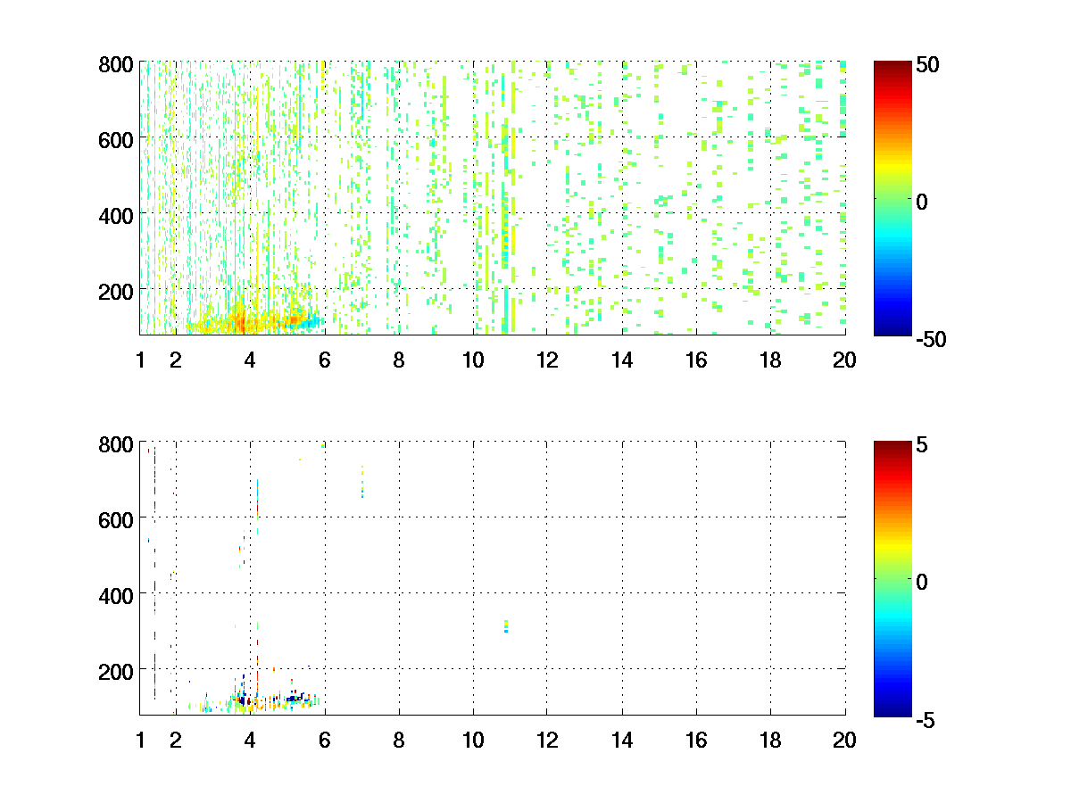Click x-axis tick 10 of upper plot
This screenshot has height=803, width=1071.
tap(473, 360)
